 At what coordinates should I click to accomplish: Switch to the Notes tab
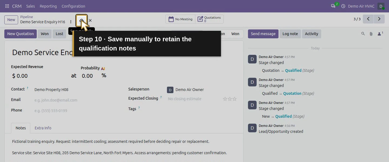point(21,128)
